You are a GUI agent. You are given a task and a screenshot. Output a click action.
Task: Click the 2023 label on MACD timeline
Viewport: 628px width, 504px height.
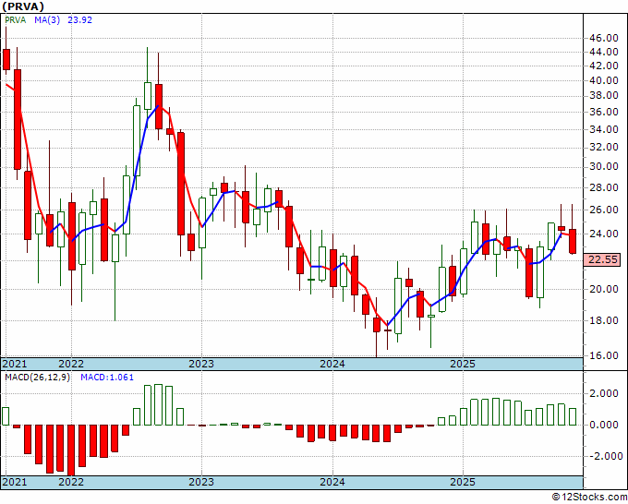201,482
